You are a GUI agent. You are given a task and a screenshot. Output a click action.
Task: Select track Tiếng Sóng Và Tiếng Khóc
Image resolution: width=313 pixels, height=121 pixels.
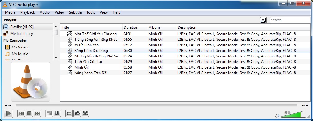pyautogui.click(x=96, y=40)
